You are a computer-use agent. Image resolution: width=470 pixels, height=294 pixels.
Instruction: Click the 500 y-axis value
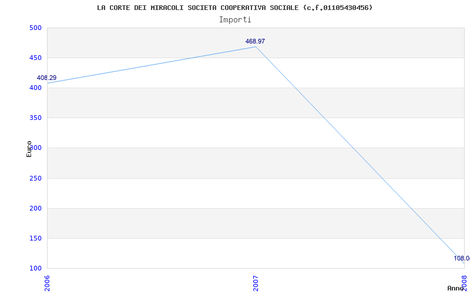tap(35, 28)
